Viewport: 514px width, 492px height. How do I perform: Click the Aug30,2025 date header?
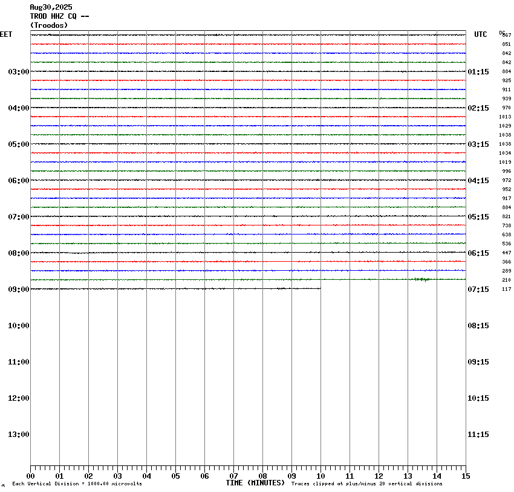click(x=51, y=7)
